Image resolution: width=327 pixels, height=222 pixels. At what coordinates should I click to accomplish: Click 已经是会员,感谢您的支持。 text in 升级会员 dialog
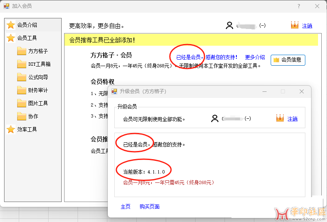tap(154, 144)
